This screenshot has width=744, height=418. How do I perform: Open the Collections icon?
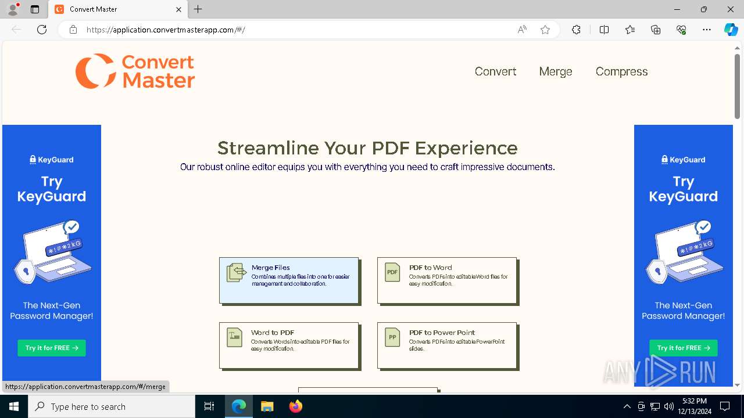point(656,30)
